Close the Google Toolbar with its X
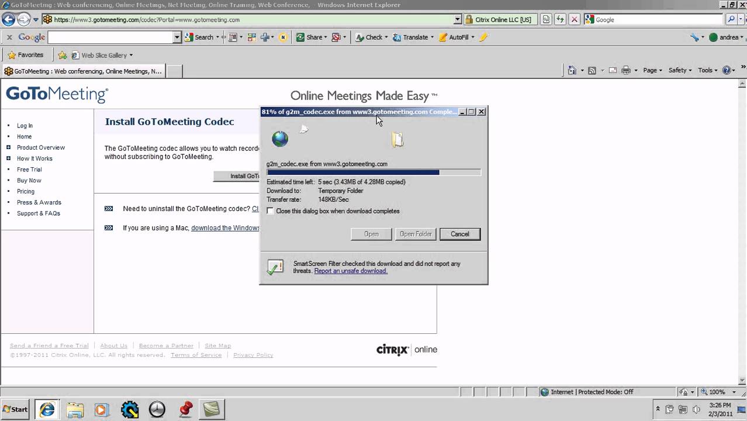Image resolution: width=747 pixels, height=421 pixels. [x=9, y=37]
